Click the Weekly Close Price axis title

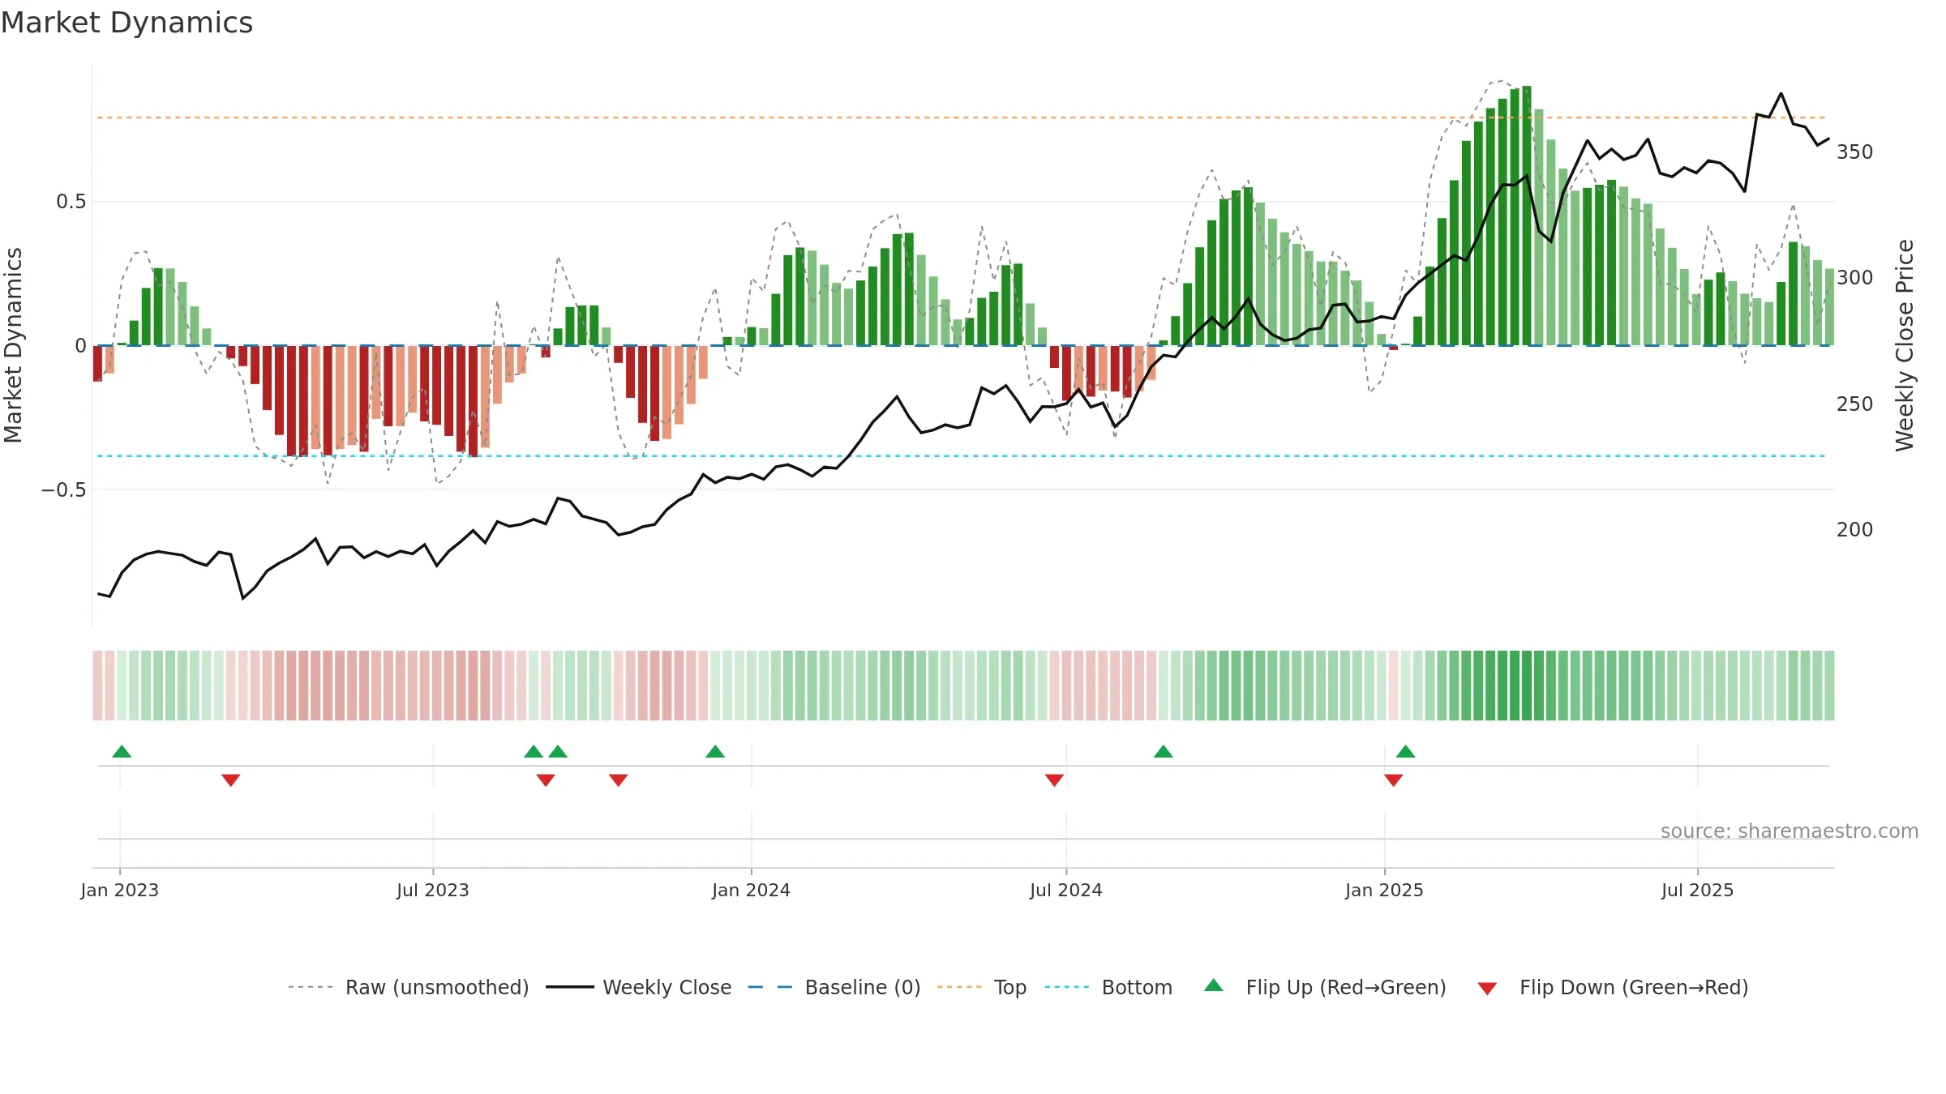coord(1905,345)
